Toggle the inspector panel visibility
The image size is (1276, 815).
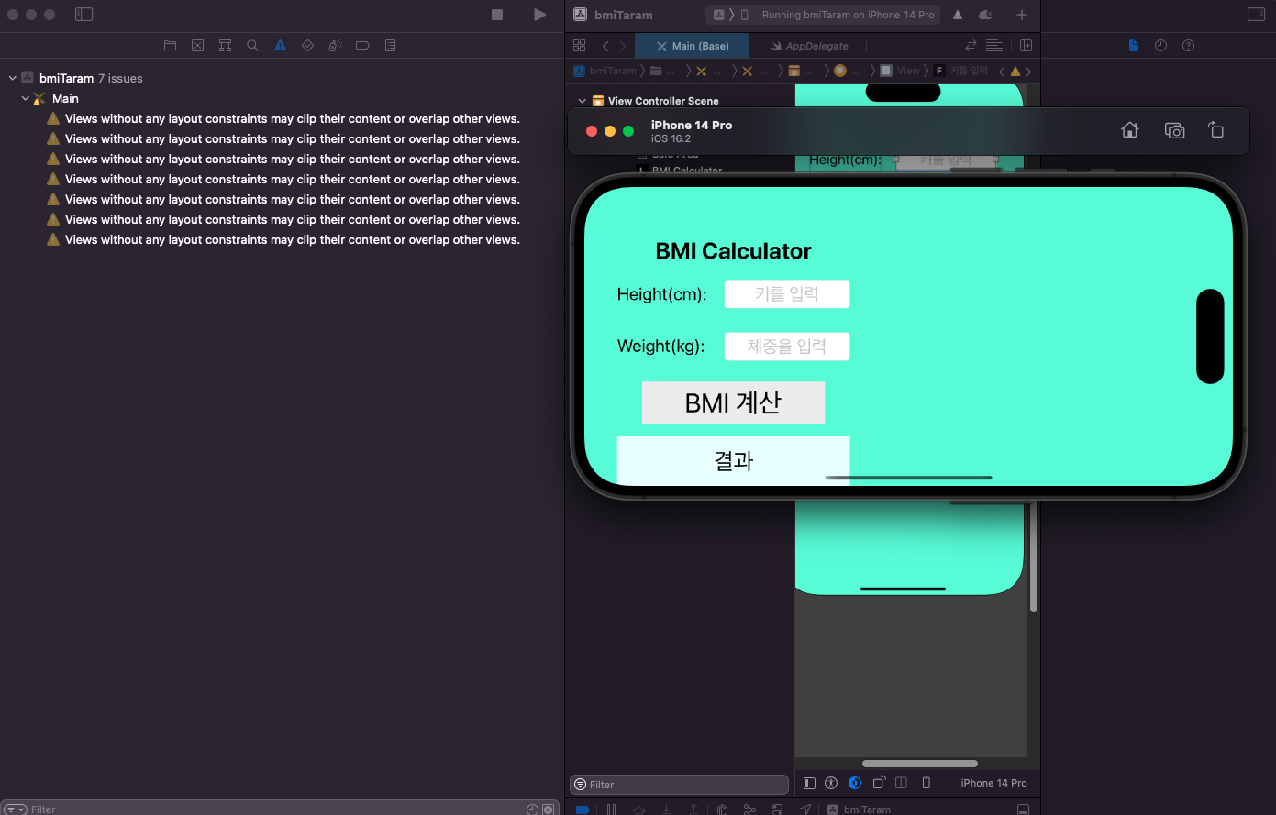[x=1257, y=15]
